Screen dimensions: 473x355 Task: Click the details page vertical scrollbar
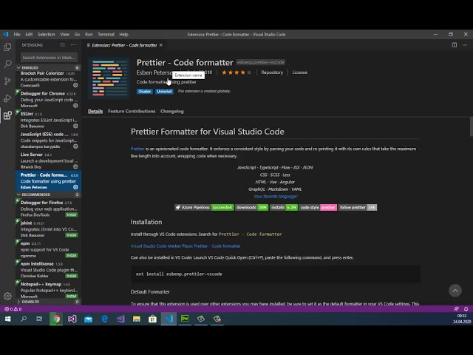pyautogui.click(x=472, y=126)
